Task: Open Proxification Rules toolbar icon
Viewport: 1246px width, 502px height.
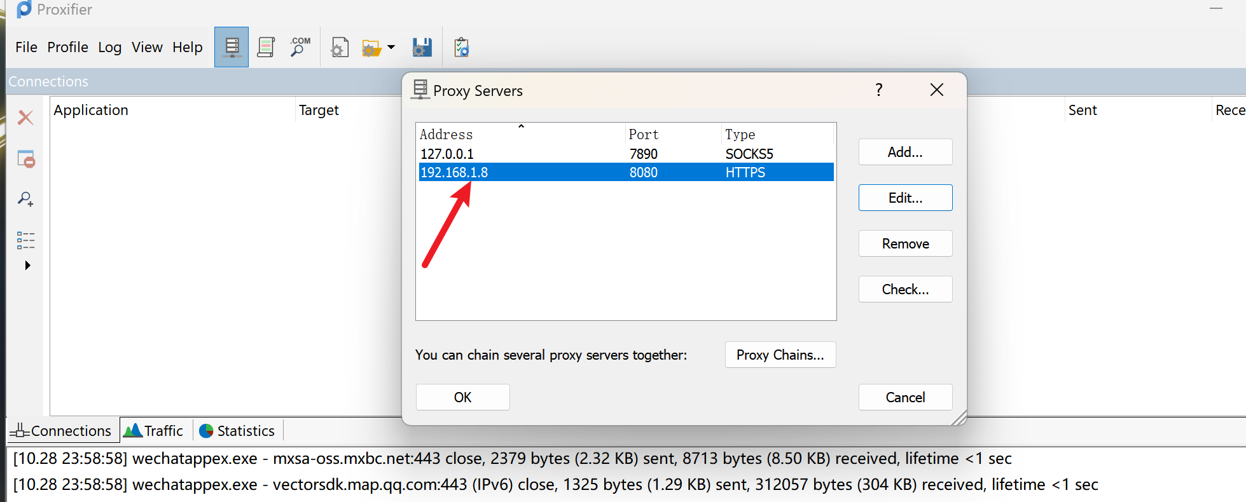Action: tap(266, 47)
